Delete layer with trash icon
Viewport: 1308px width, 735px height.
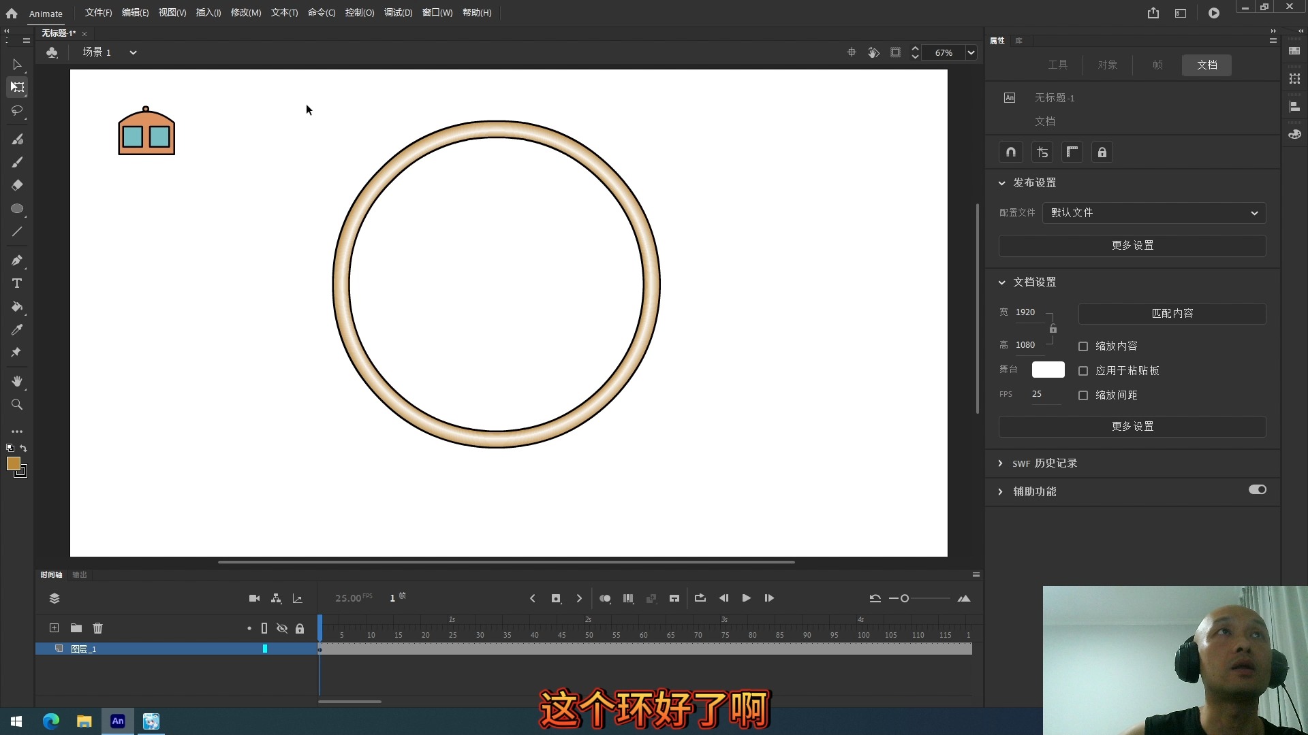(x=97, y=628)
